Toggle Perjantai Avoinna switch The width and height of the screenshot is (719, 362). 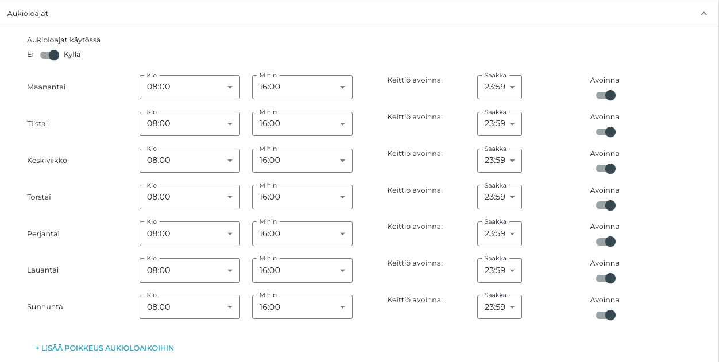[605, 242]
